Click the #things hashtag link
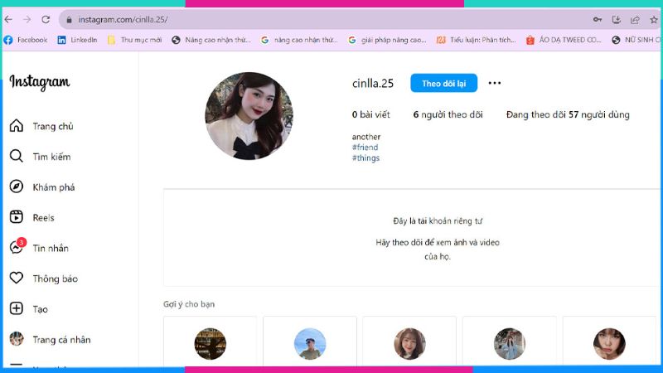663x373 pixels. [365, 158]
